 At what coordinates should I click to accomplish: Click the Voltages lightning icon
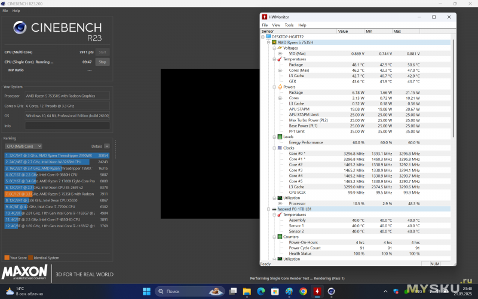tap(280, 48)
